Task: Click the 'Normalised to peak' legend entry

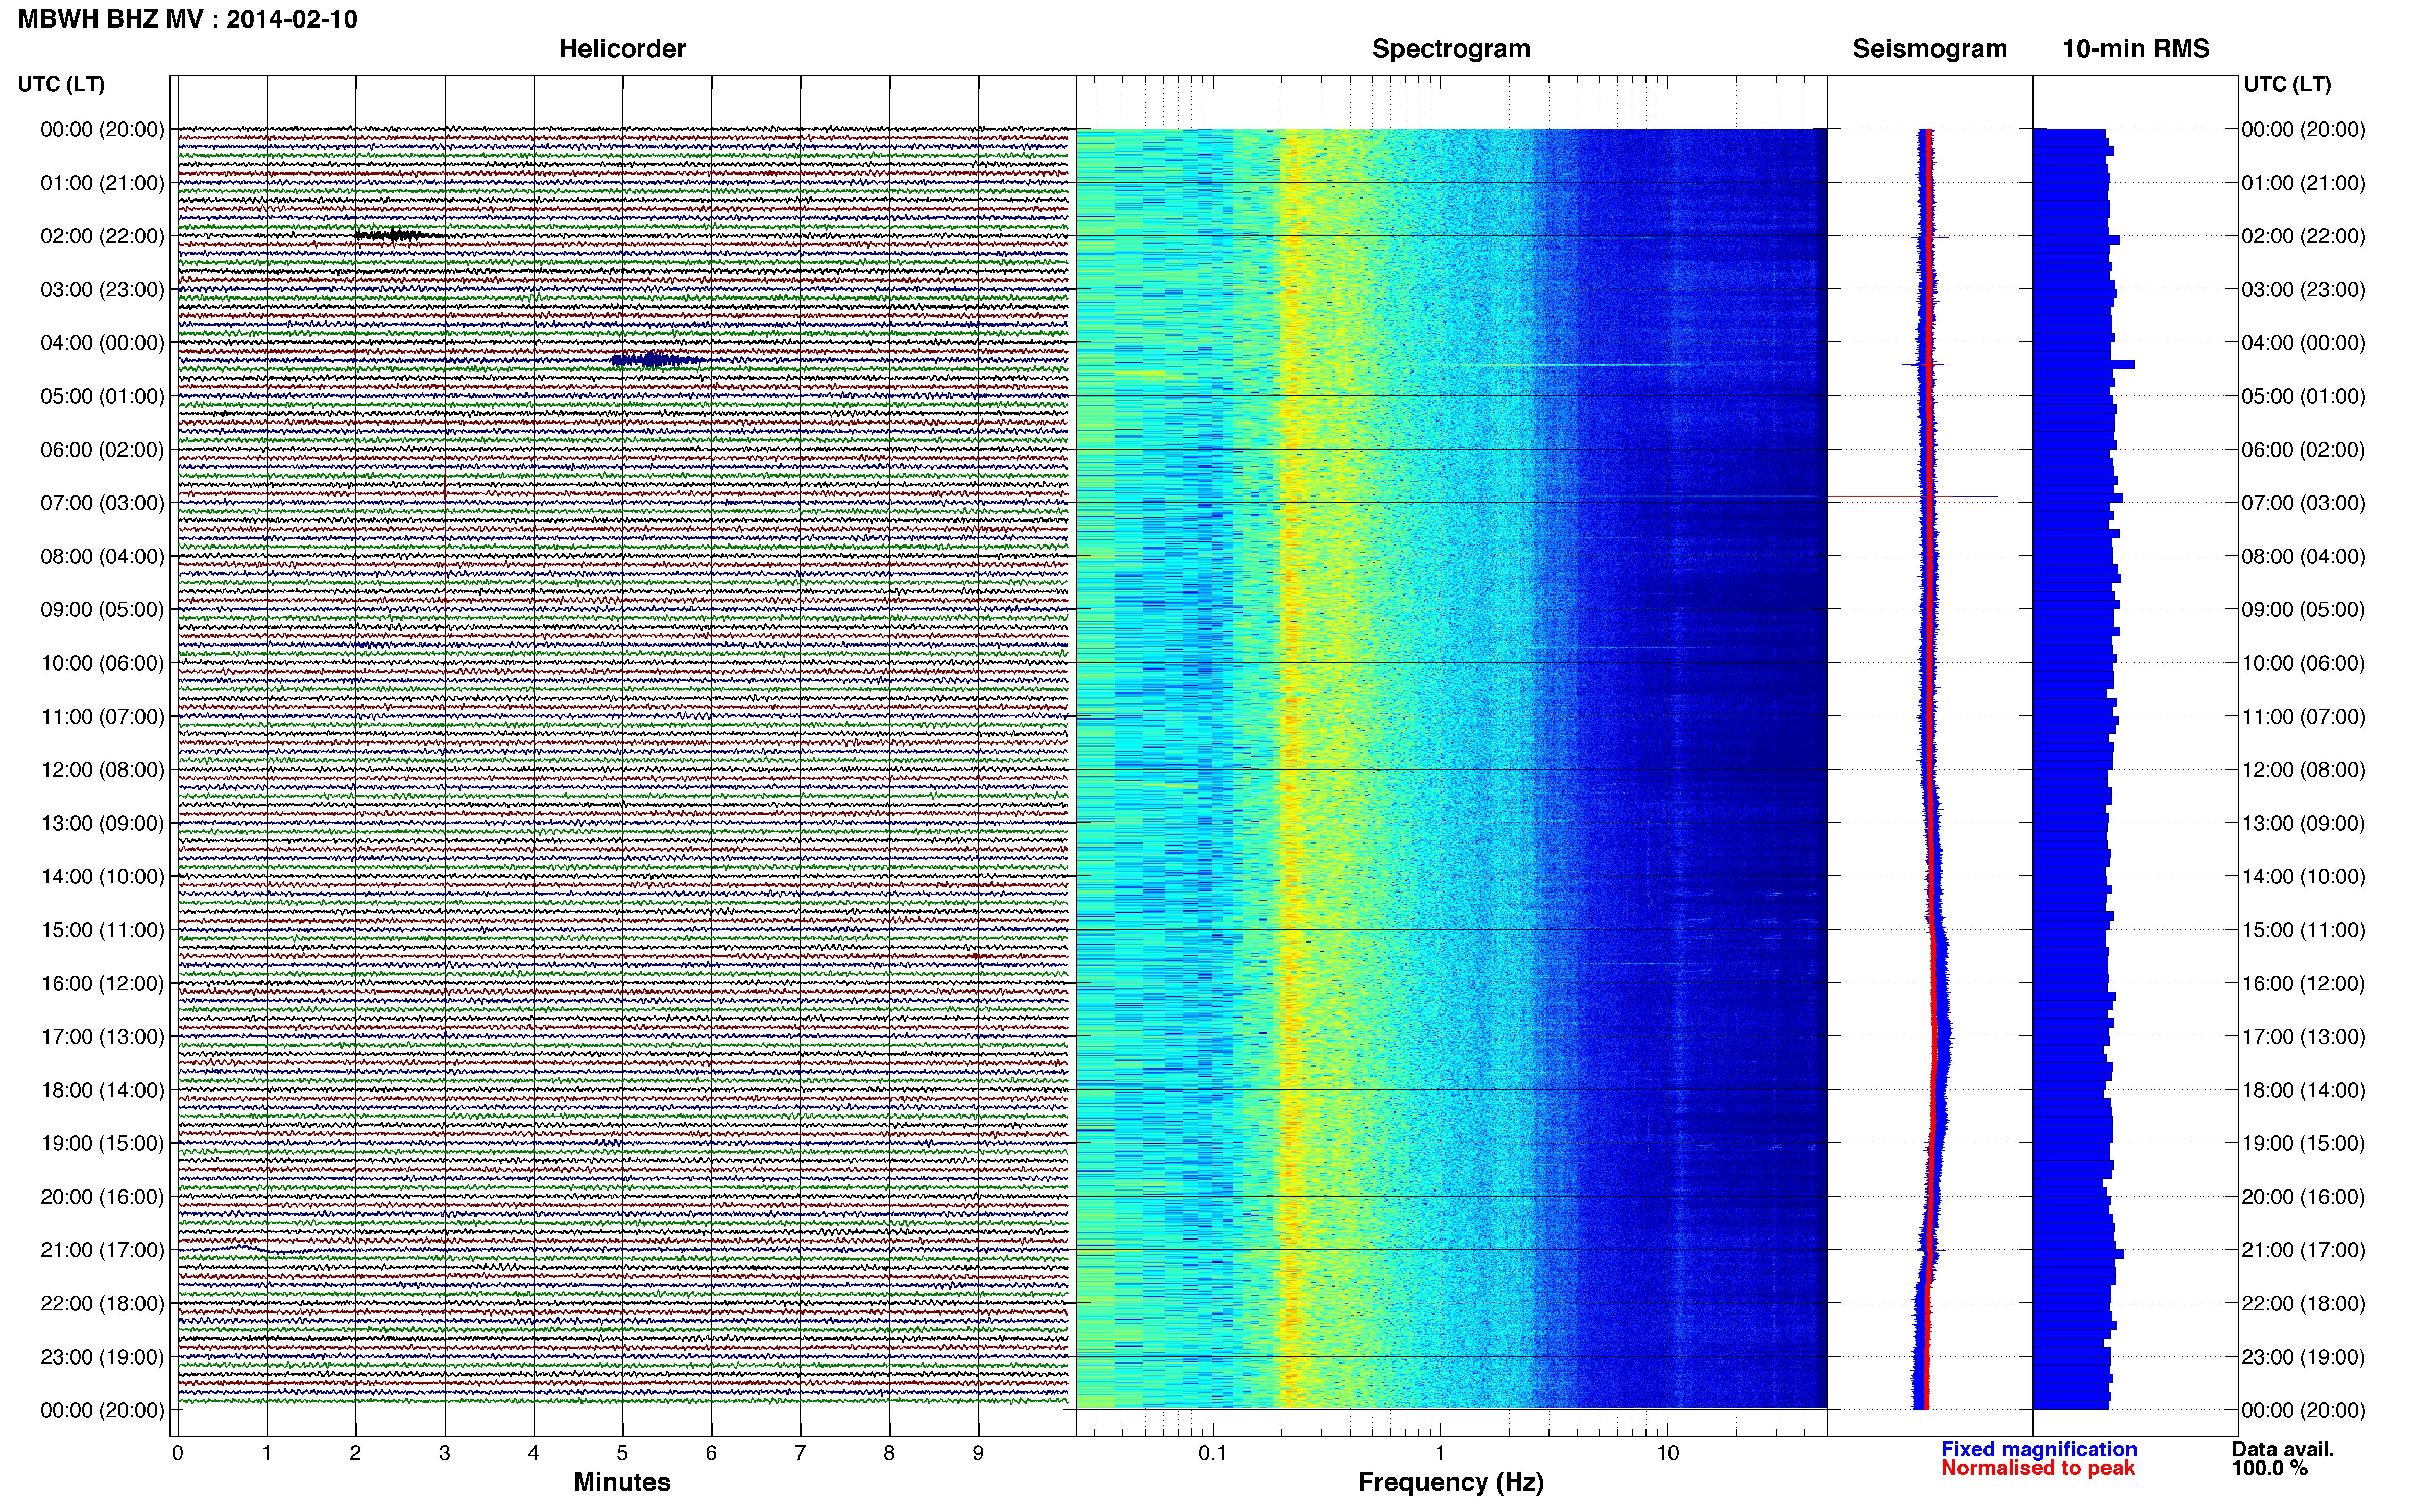Action: tap(2038, 1468)
